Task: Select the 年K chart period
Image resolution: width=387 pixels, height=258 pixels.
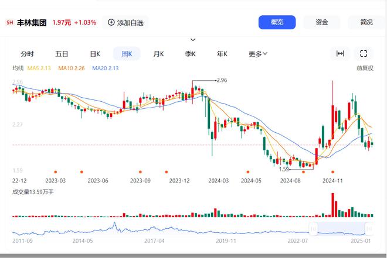Action: (222, 54)
